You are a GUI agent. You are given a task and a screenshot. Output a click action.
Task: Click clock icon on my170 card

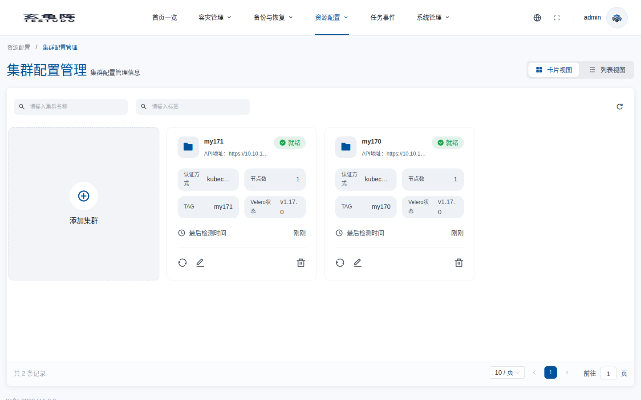[x=339, y=233]
